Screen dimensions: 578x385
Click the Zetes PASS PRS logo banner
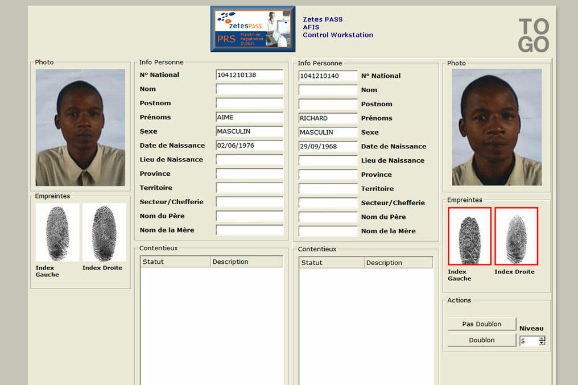pos(253,29)
